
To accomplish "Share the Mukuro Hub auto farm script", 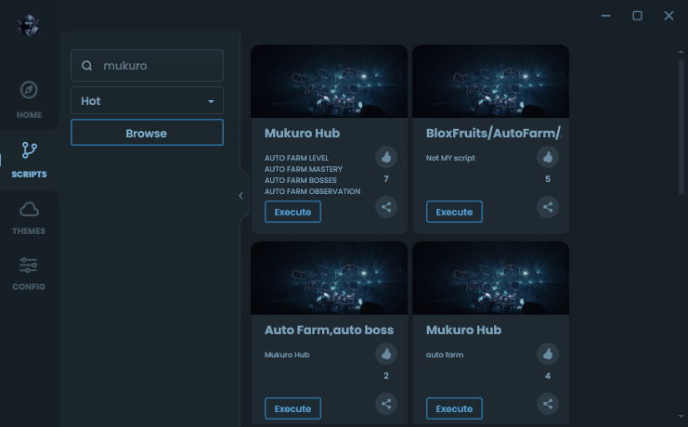I will click(548, 404).
